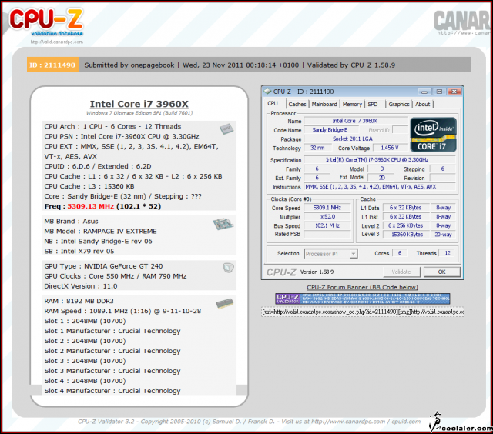
Task: Click 'Slot 1 : 2048MB (10700)' line
Action: pyautogui.click(x=85, y=321)
